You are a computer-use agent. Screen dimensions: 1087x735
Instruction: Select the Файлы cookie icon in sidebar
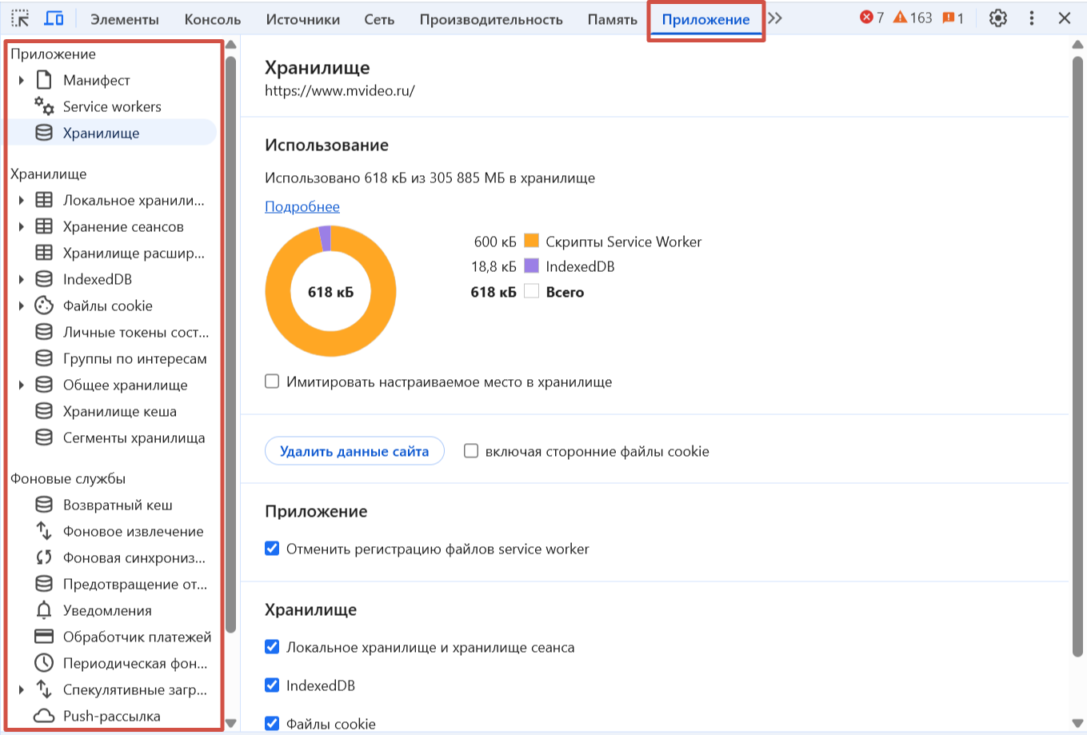44,306
